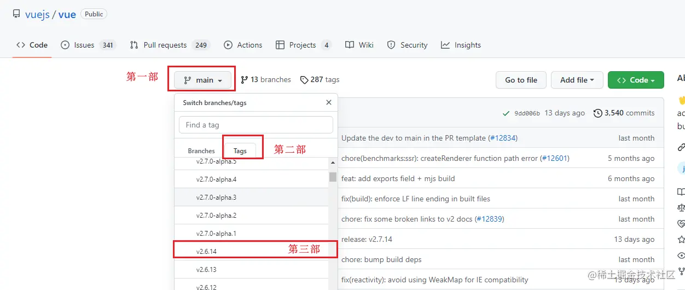Click the Pull requests merge icon
The width and height of the screenshot is (685, 290).
tap(134, 45)
